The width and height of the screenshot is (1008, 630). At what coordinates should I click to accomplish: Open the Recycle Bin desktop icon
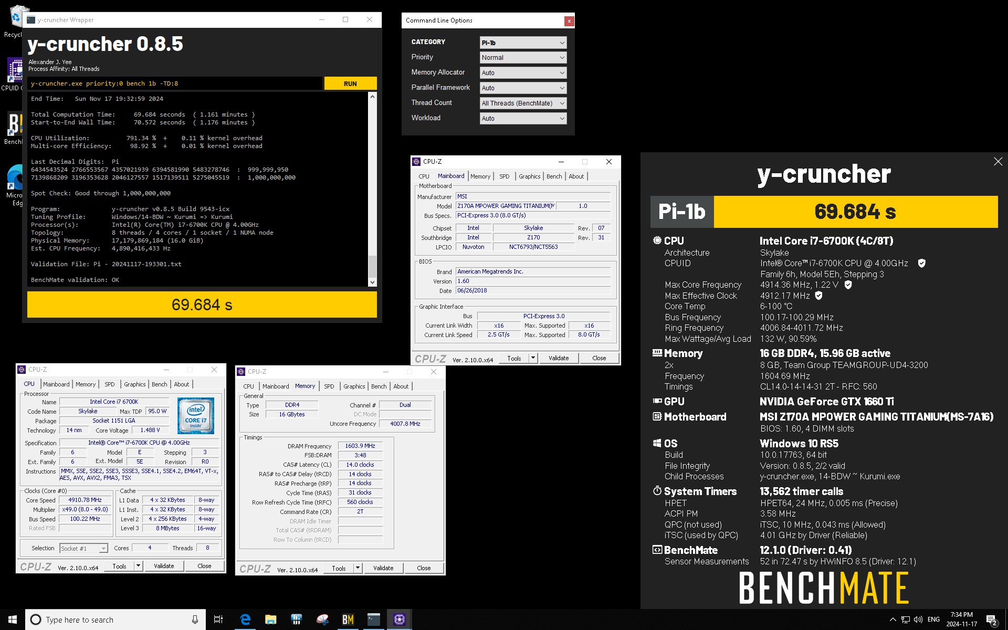click(x=15, y=21)
